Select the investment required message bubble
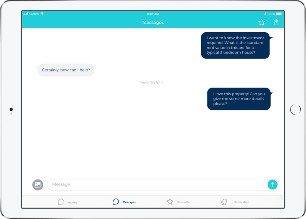This screenshot has height=219, width=306. tap(235, 45)
